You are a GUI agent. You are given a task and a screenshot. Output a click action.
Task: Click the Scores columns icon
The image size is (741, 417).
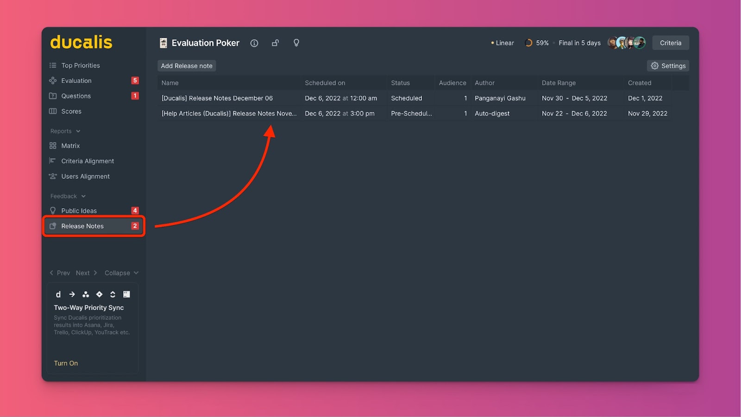click(x=53, y=111)
